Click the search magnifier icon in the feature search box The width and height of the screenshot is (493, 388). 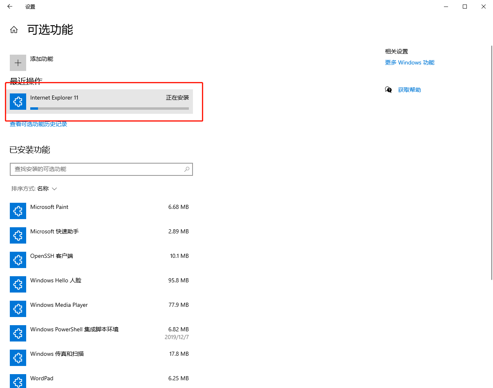[x=187, y=169]
